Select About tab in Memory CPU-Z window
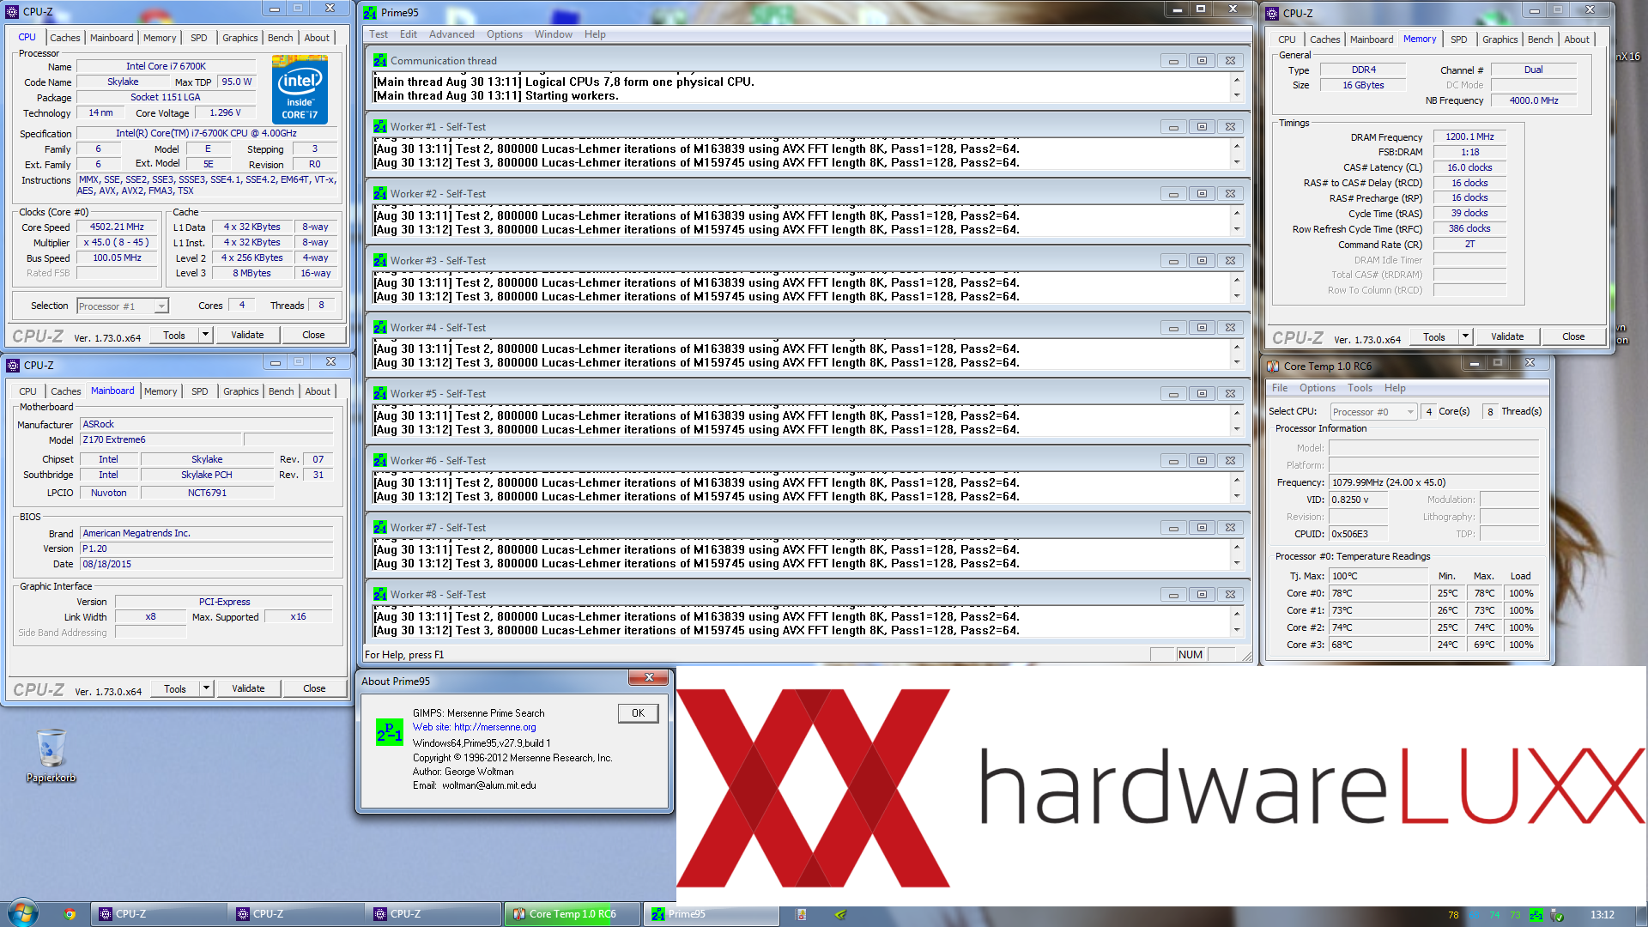Viewport: 1648px width, 927px height. pyautogui.click(x=1577, y=39)
